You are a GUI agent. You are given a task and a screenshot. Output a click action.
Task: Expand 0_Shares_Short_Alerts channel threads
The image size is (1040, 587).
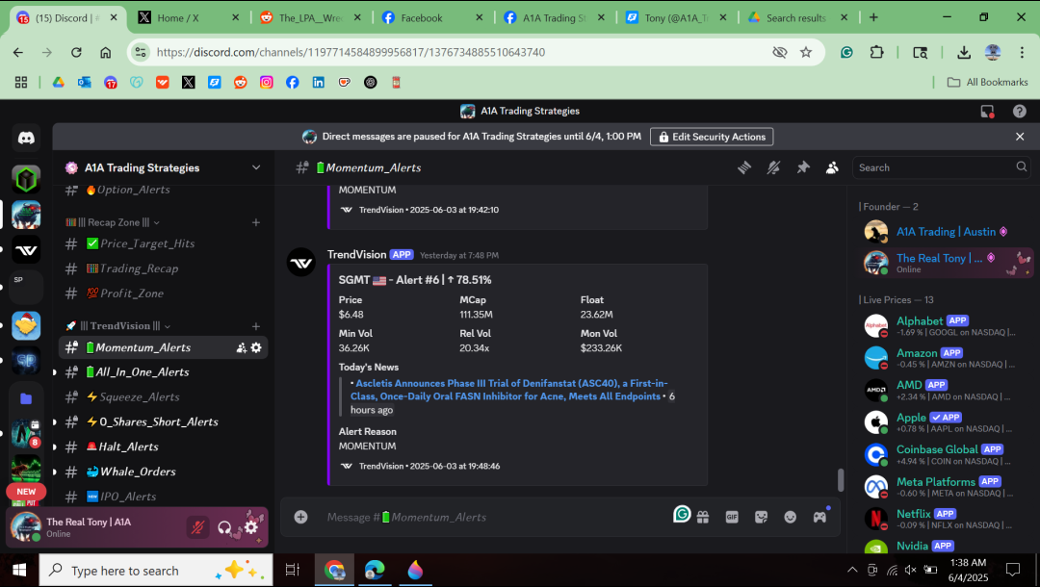pos(55,422)
